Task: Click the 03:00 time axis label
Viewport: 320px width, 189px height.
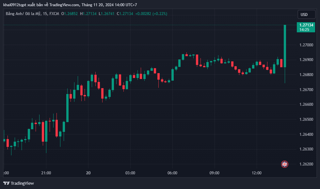Action: (130, 173)
